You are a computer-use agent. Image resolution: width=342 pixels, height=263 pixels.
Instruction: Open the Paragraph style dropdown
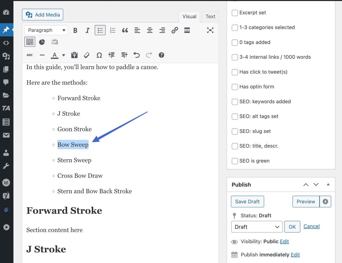click(x=46, y=30)
